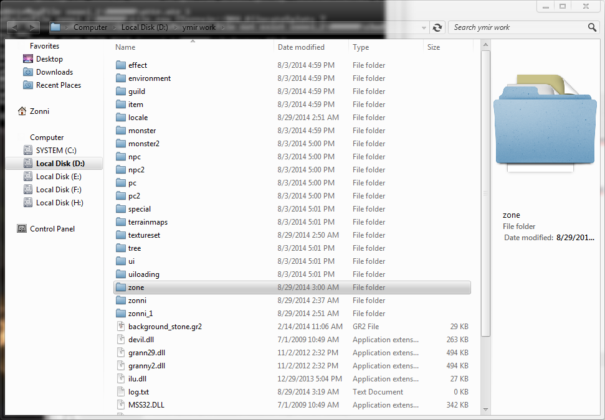605x420 pixels.
Task: Click the Type column header
Action: 361,47
